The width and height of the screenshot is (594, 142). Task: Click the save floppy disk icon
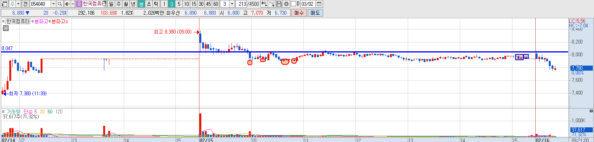[x=279, y=4]
